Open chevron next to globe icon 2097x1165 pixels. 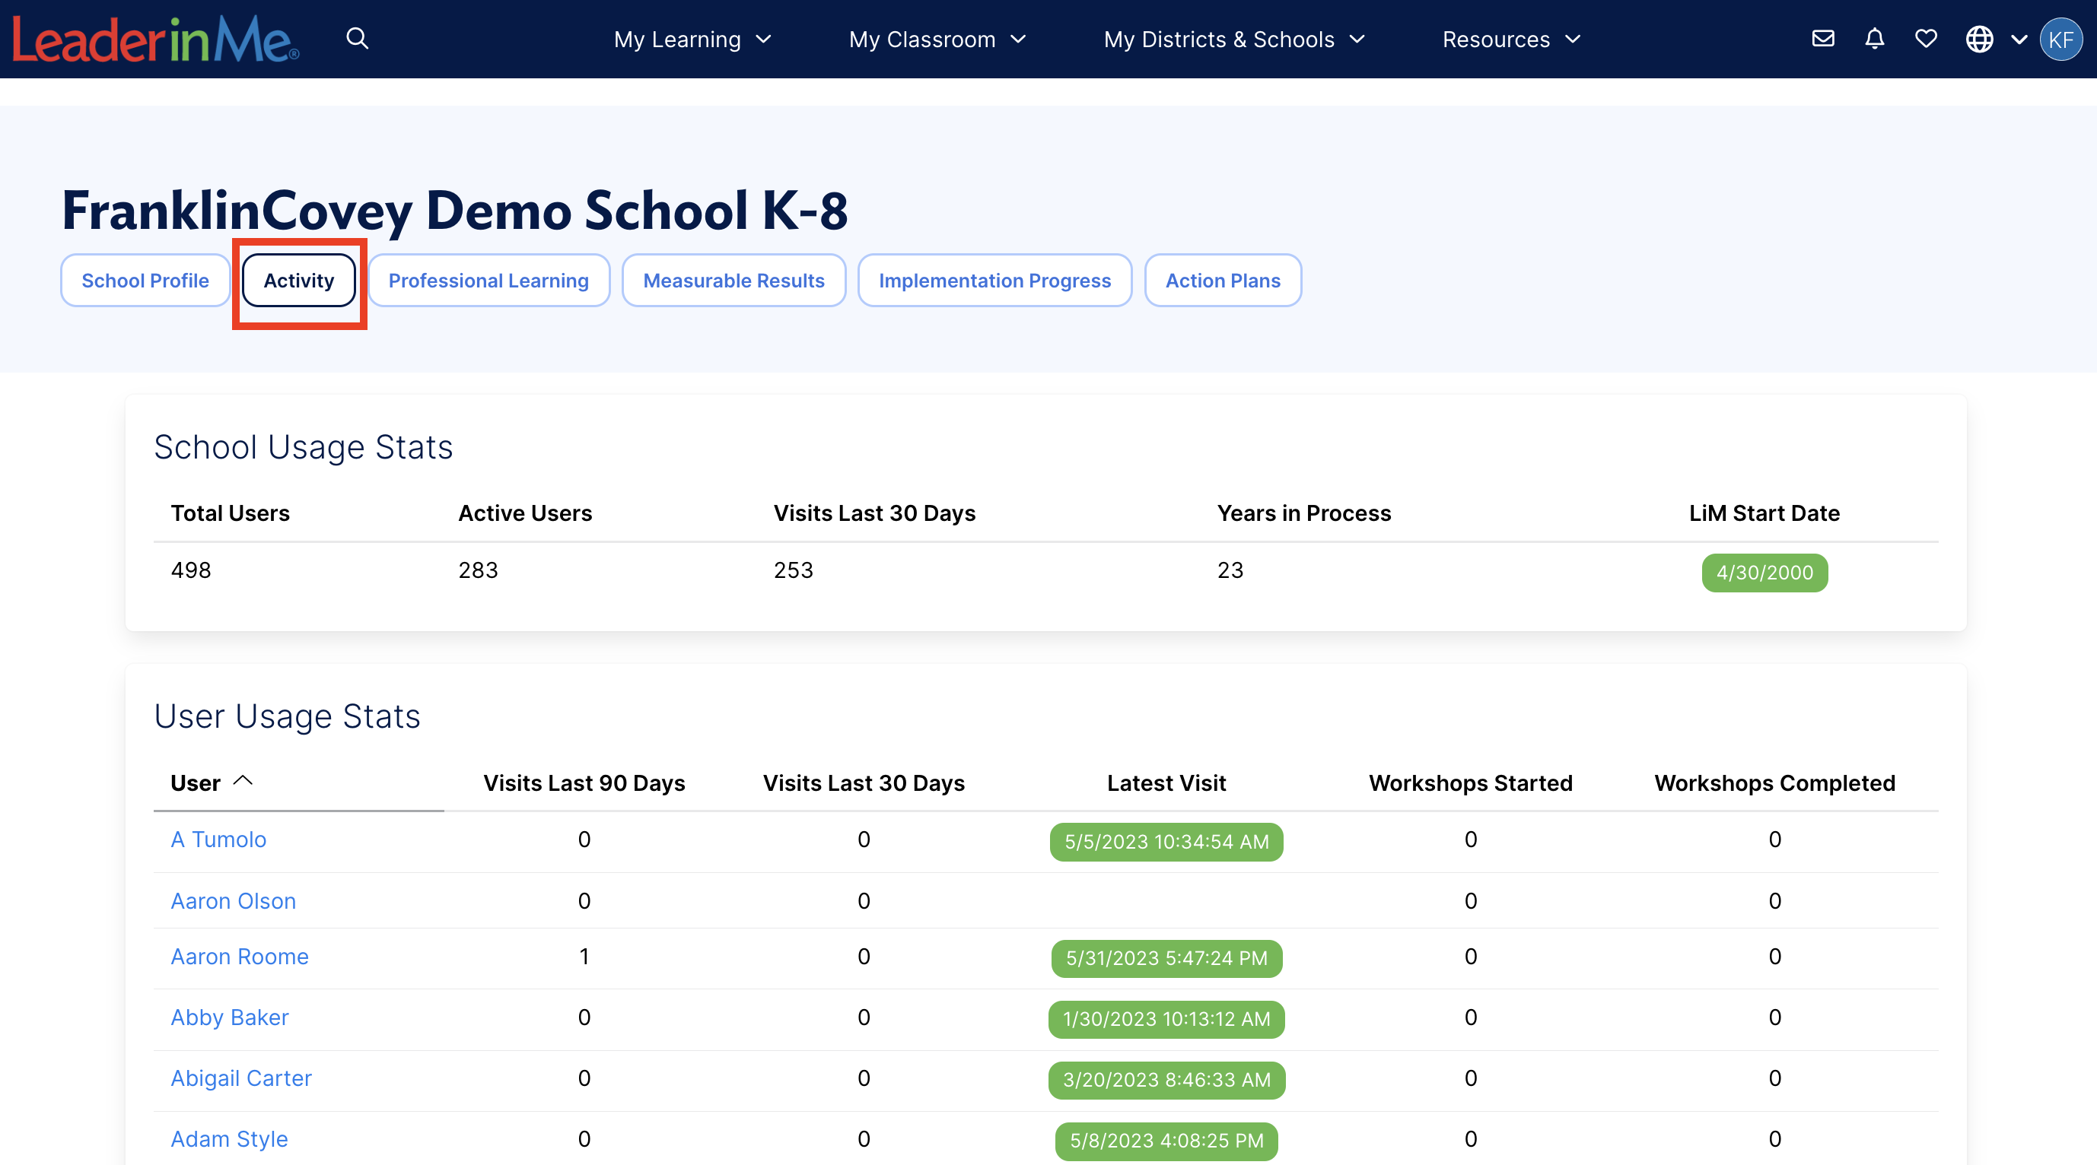click(x=2019, y=39)
